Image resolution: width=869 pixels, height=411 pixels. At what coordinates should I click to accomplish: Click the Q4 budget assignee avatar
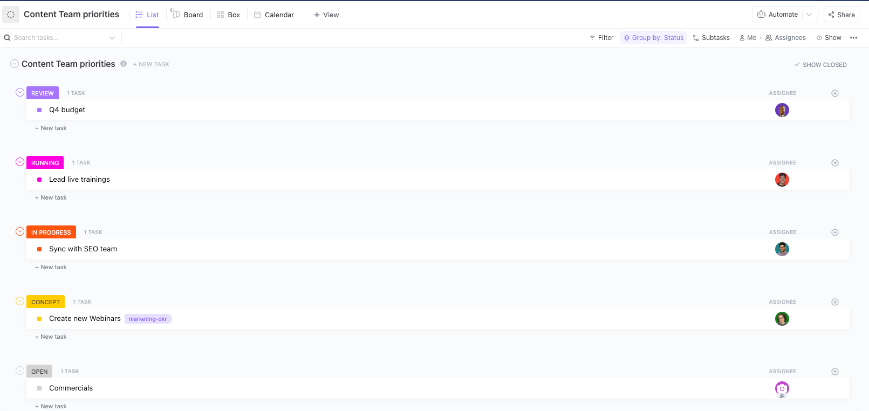pos(782,110)
